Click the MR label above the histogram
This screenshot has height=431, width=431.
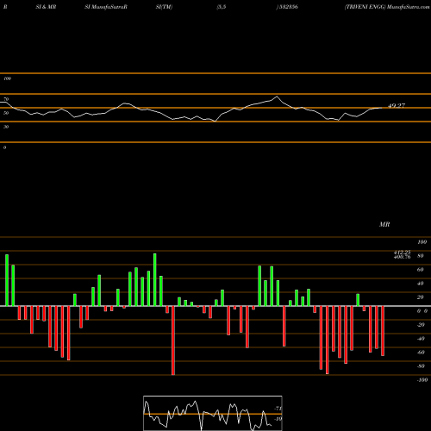(x=384, y=224)
